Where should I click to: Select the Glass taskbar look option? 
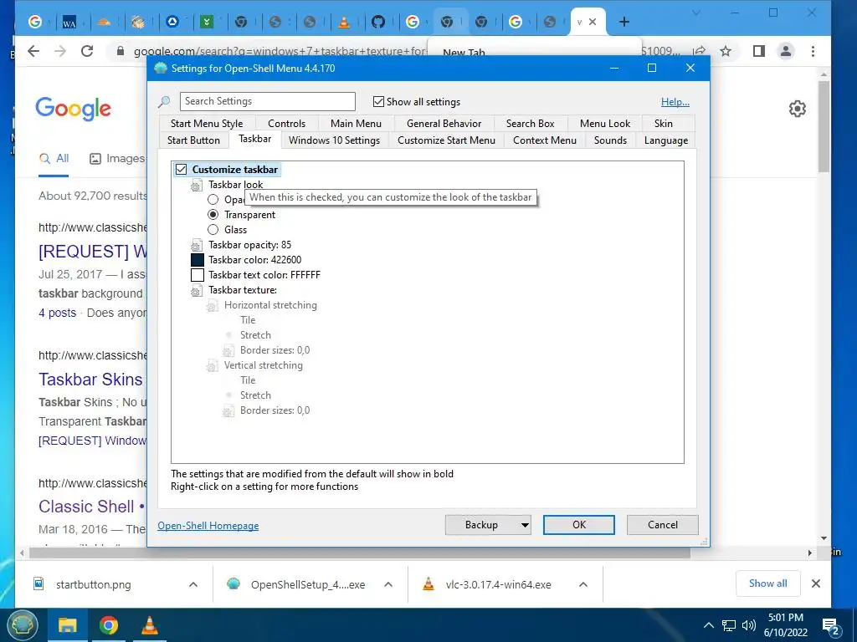pyautogui.click(x=213, y=230)
